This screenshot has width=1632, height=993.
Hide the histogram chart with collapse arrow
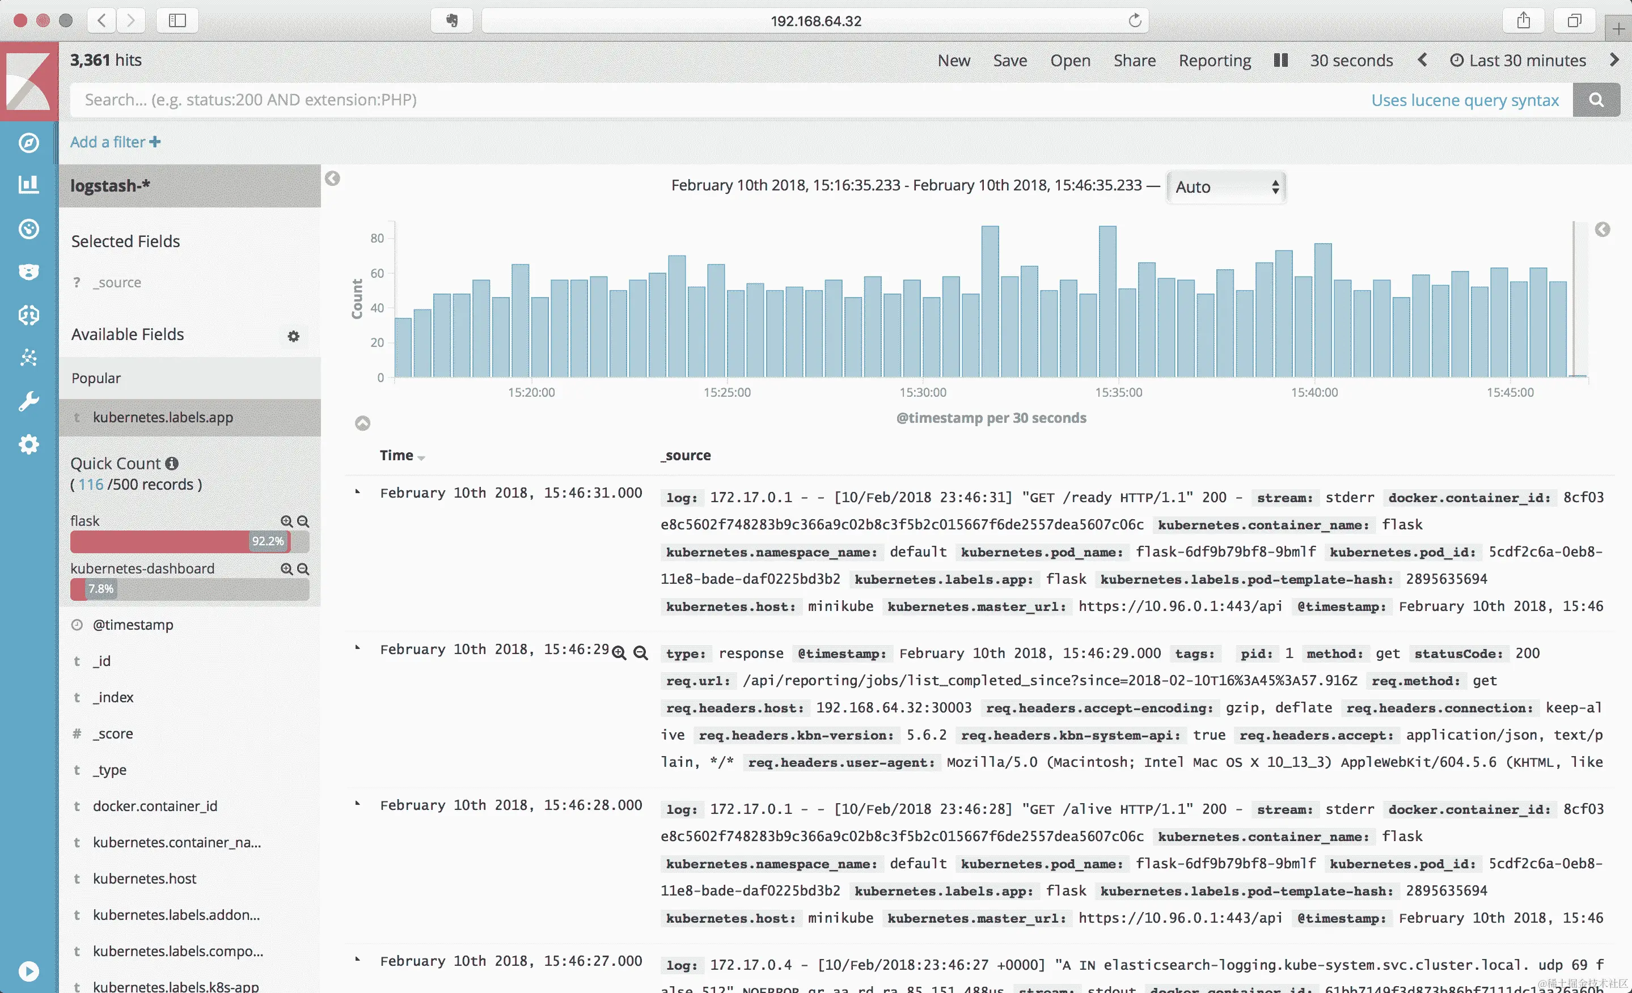point(362,423)
